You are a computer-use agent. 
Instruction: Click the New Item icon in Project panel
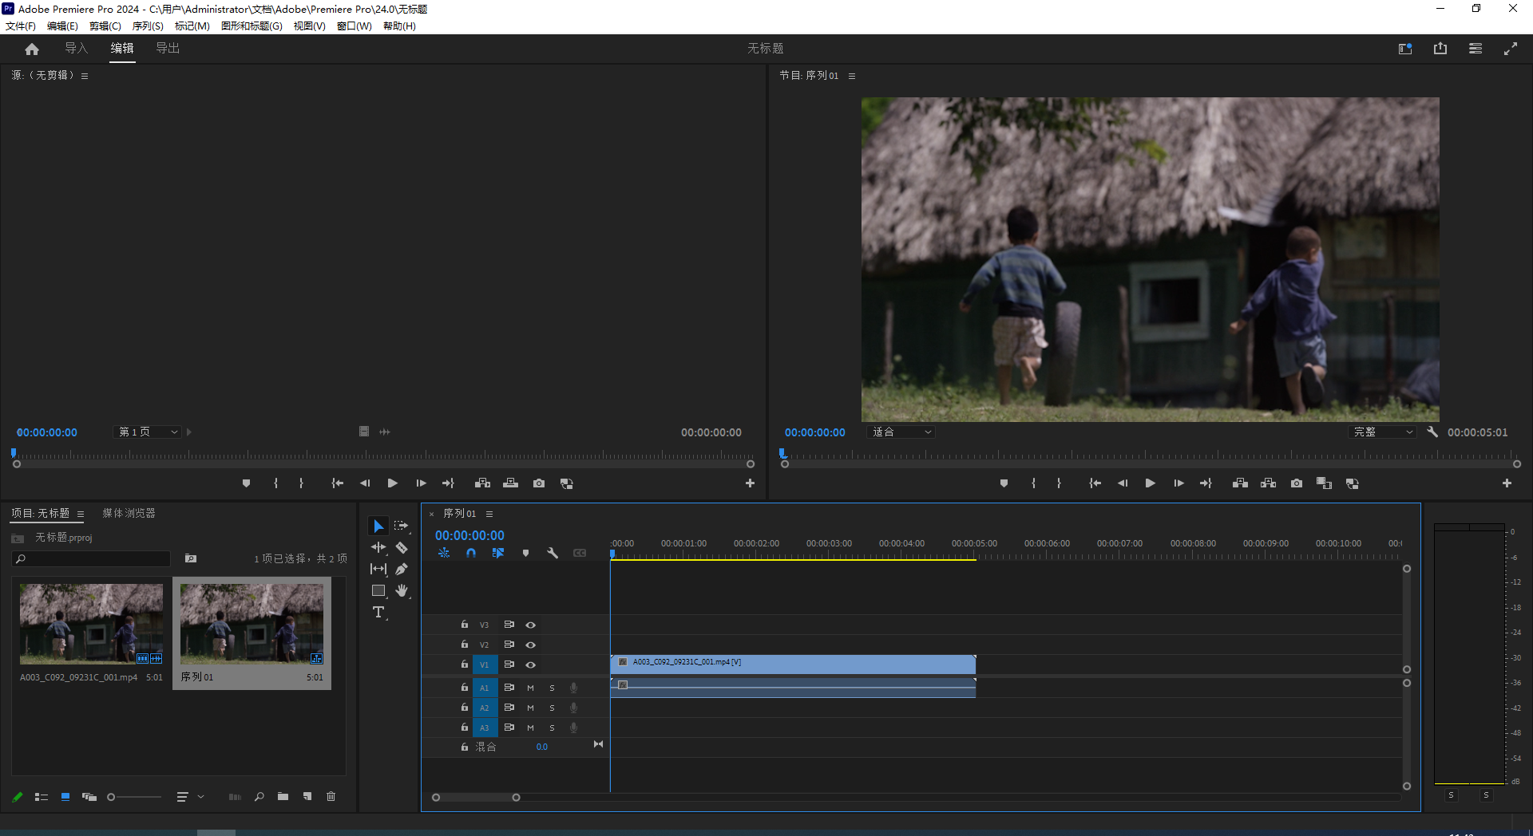307,796
